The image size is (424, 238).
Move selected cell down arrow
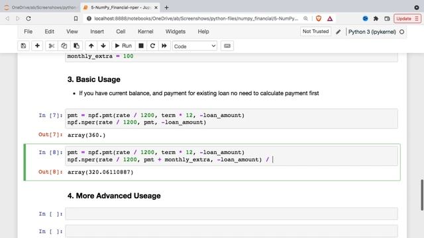pyautogui.click(x=103, y=46)
